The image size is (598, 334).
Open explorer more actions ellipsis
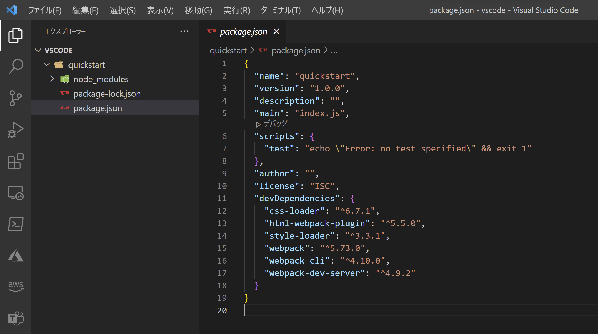click(x=184, y=31)
